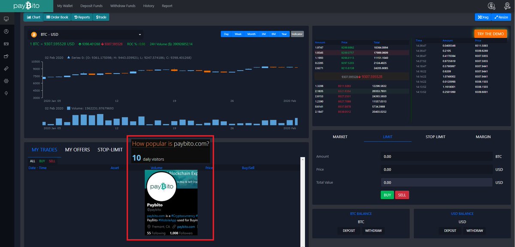
Task: Click the add-user account icon in the header
Action: pos(492,6)
